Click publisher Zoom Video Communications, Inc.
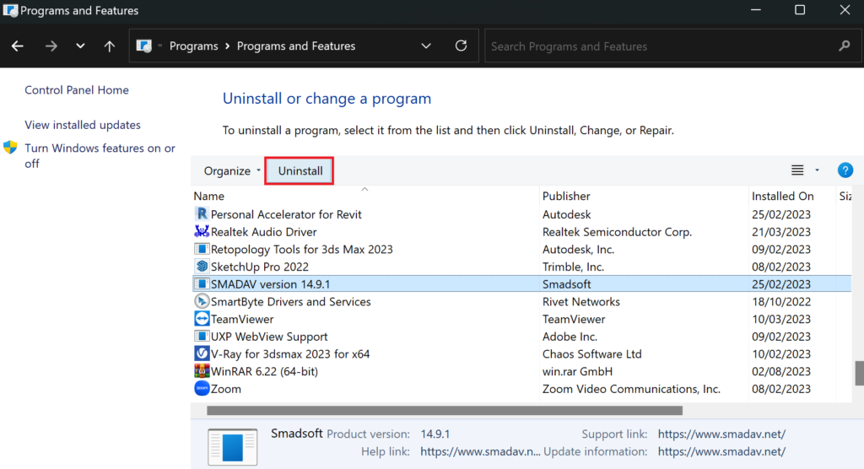Image resolution: width=864 pixels, height=469 pixels. [x=631, y=389]
